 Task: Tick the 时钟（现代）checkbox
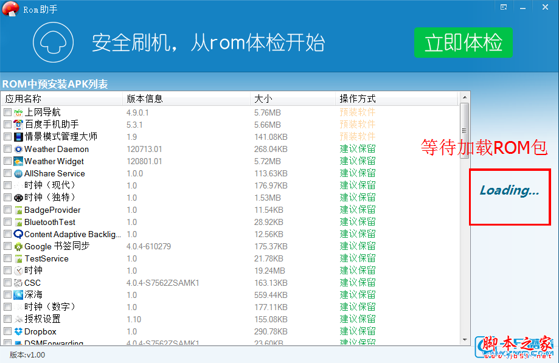tap(7, 185)
